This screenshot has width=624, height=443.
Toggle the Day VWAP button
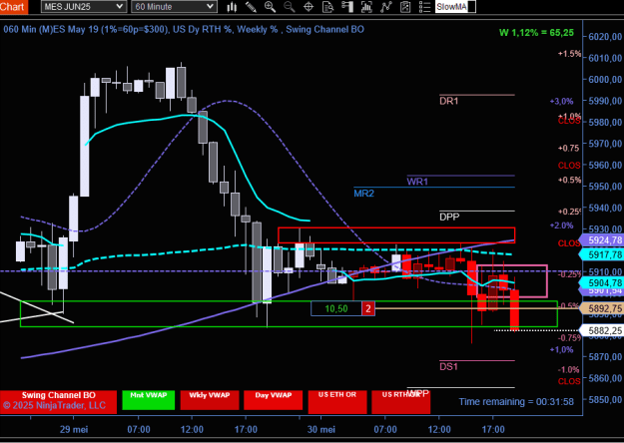click(273, 400)
